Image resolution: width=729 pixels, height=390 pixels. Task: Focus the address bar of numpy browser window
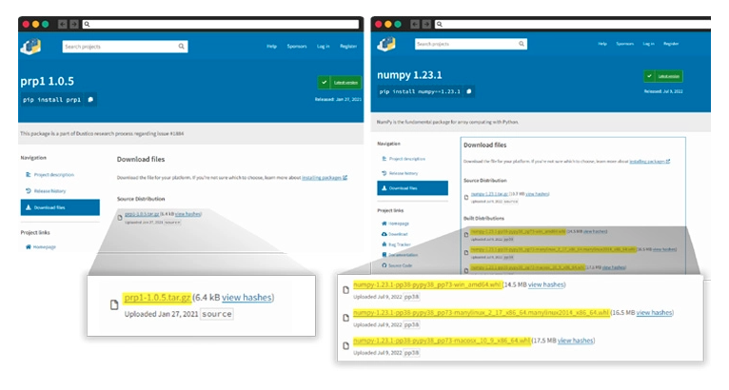pos(572,24)
